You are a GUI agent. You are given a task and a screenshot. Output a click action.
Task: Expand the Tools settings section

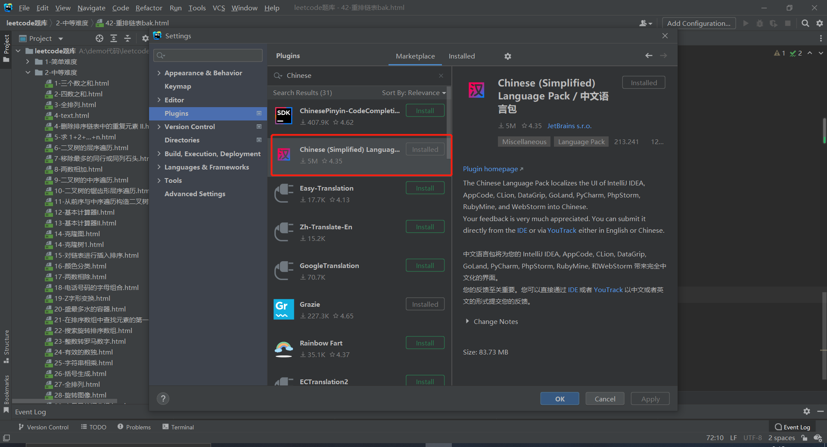[x=159, y=180]
